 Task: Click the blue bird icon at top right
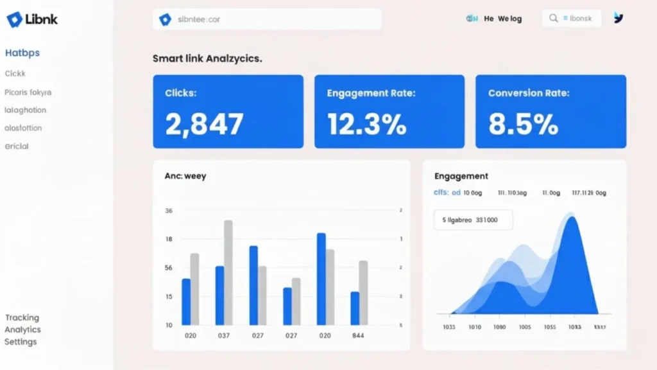coord(618,18)
